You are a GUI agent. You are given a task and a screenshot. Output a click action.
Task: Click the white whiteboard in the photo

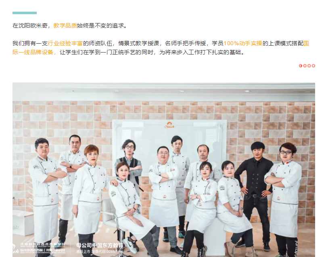pos(169,147)
